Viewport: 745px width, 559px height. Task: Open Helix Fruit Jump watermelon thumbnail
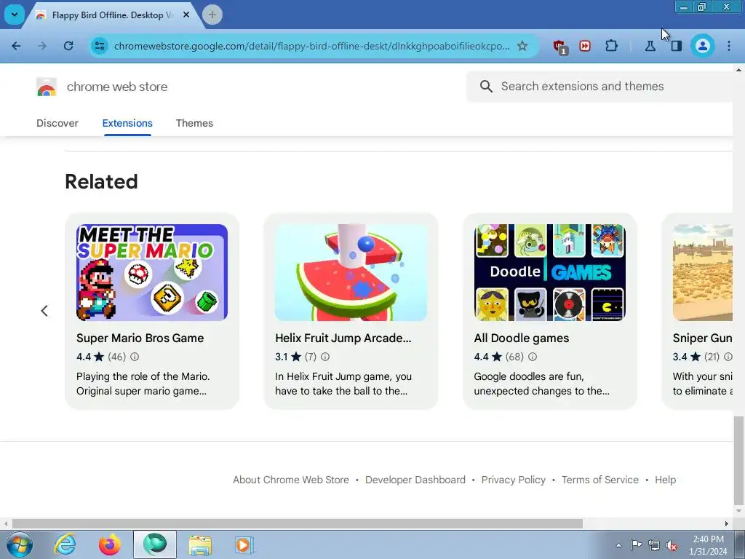351,272
